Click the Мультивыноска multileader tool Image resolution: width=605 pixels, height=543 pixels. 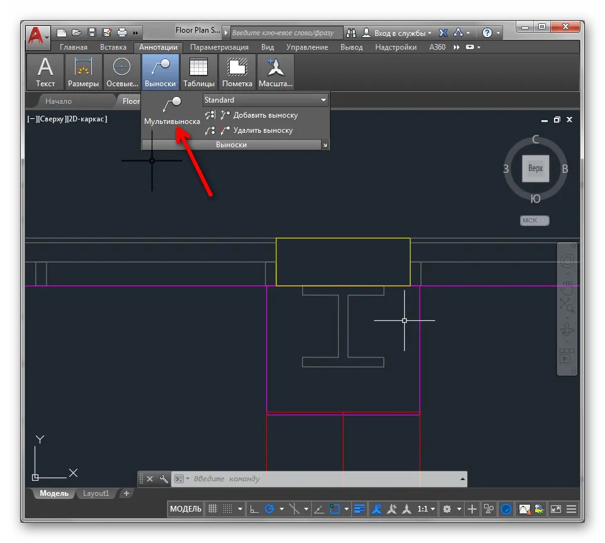coord(172,111)
